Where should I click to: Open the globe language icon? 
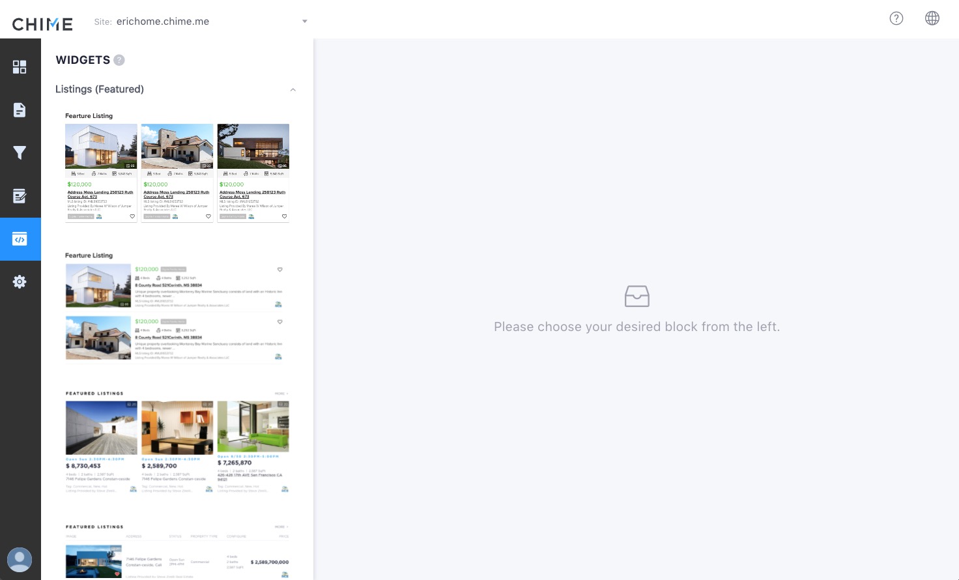click(x=932, y=18)
